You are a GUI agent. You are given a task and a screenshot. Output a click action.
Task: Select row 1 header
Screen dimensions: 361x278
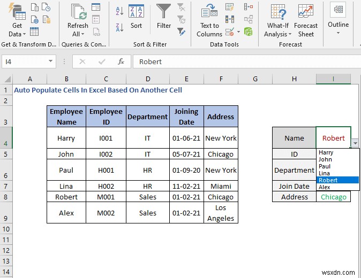click(x=6, y=90)
